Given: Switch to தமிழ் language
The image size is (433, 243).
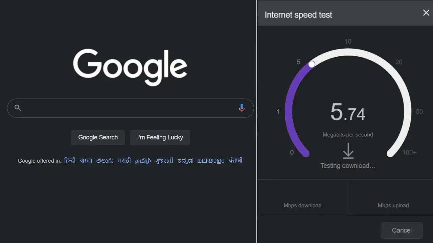Looking at the screenshot, I should point(142,161).
